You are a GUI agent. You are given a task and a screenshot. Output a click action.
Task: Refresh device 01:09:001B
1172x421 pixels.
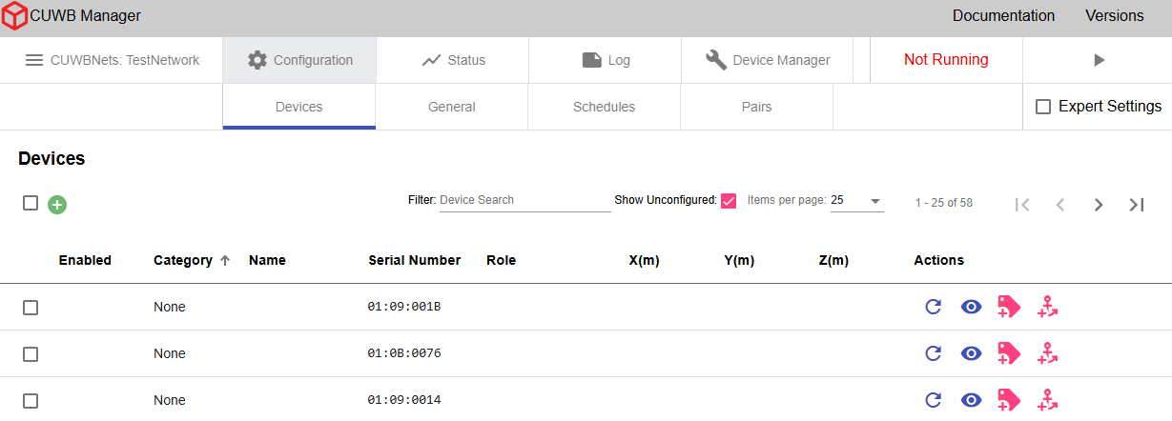click(934, 307)
